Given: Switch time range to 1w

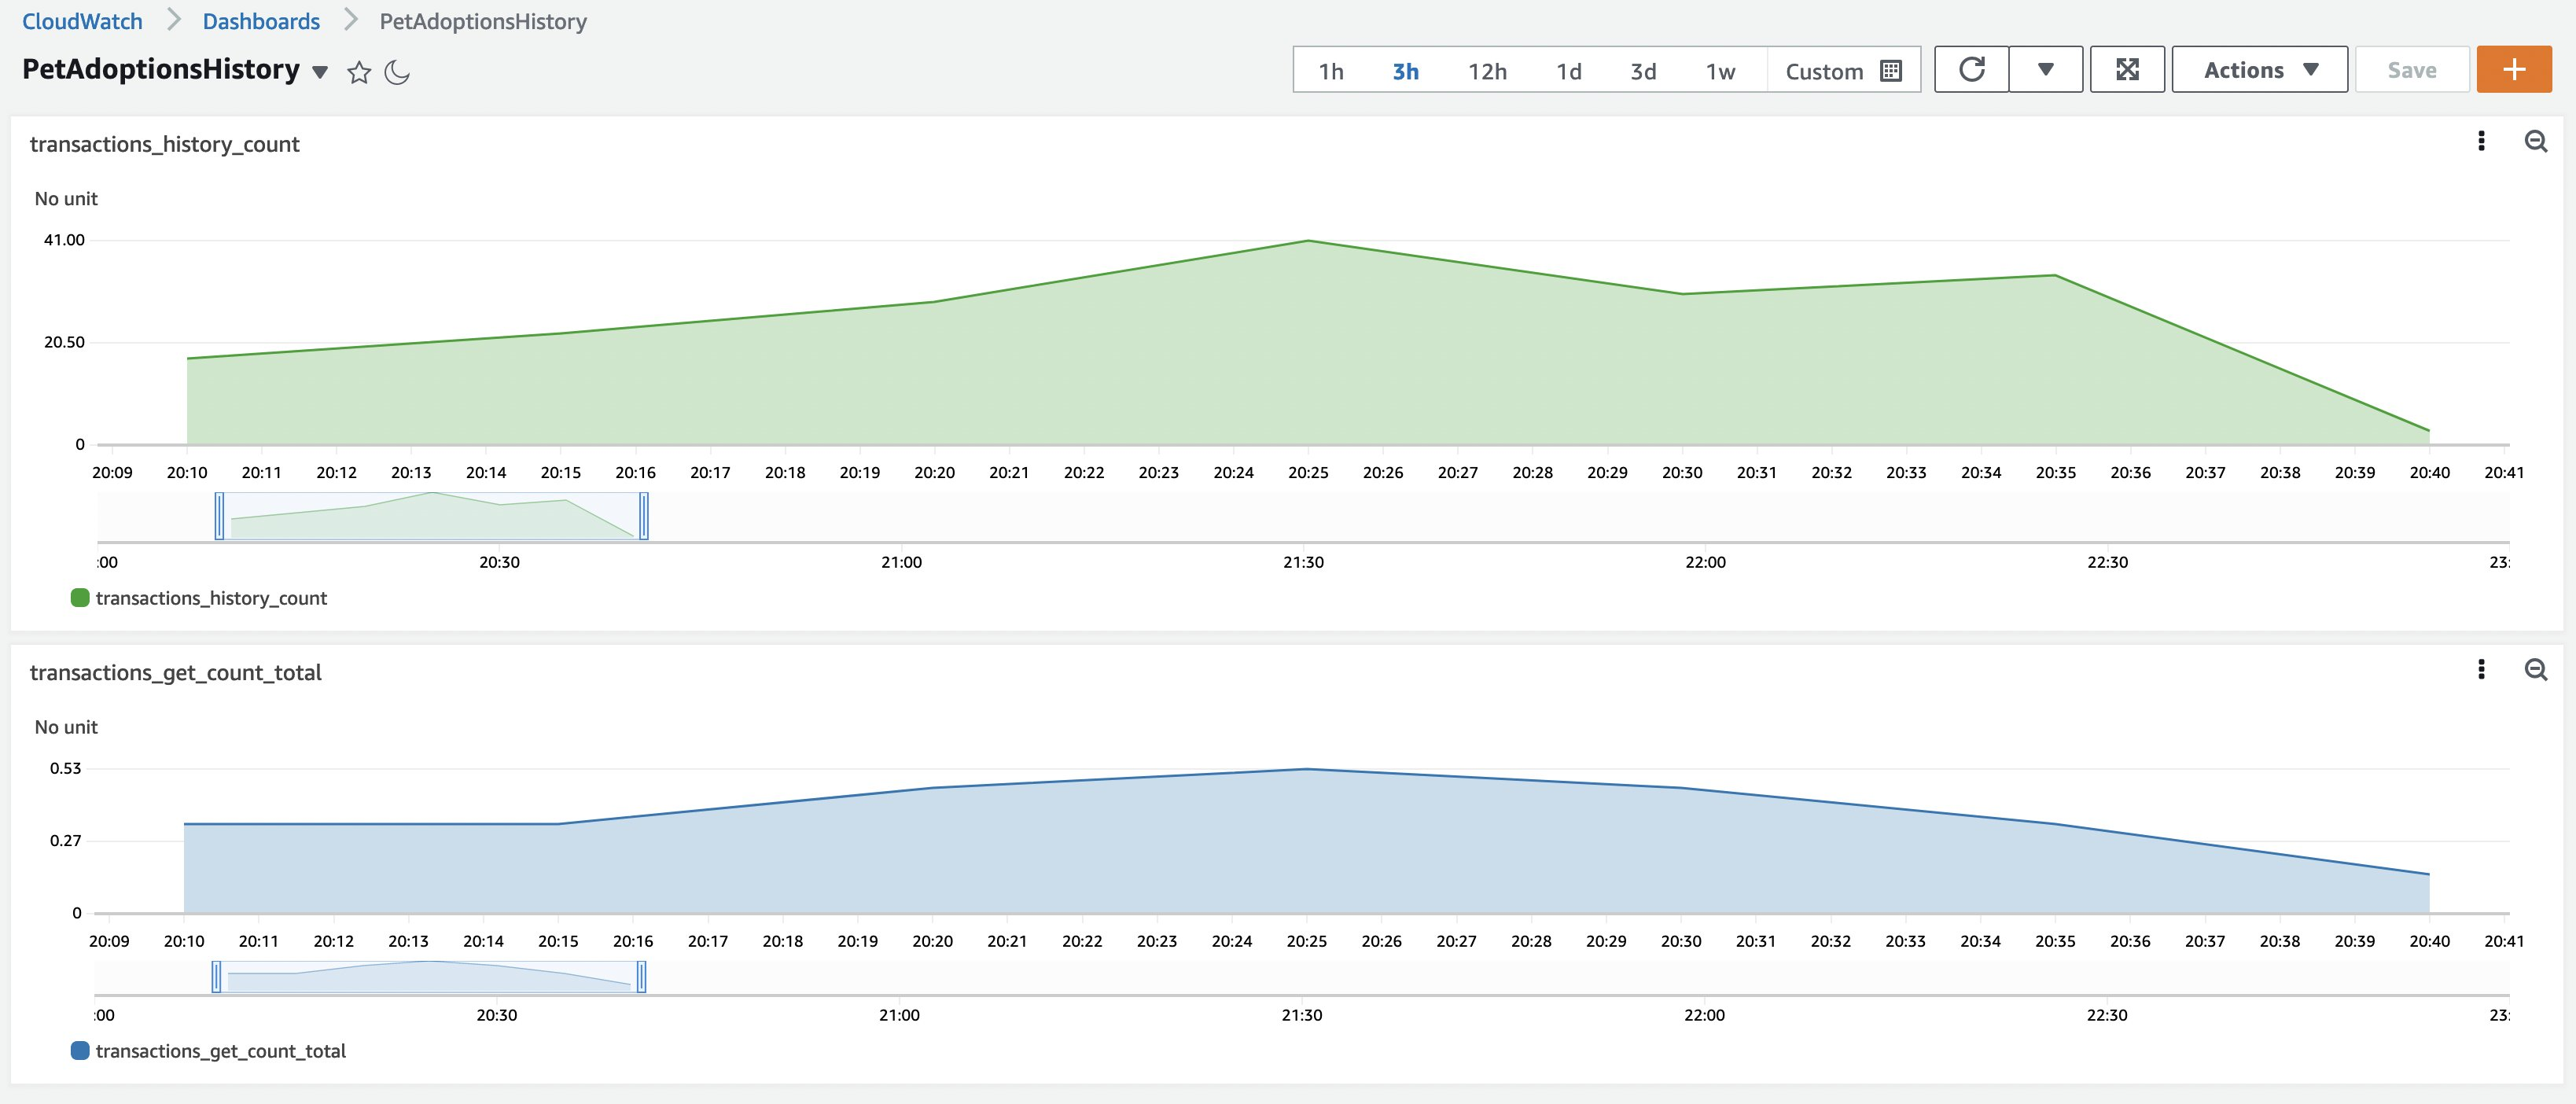Looking at the screenshot, I should (1720, 71).
